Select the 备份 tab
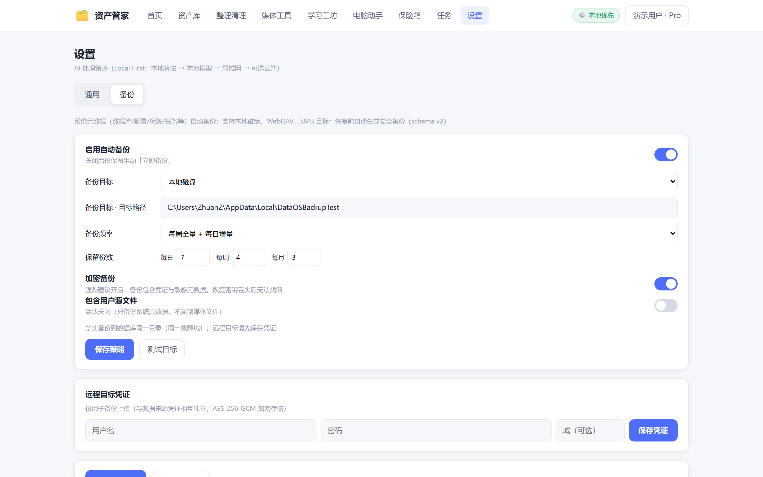The width and height of the screenshot is (763, 477). 127,95
